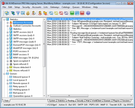Image resolution: width=135 pixels, height=108 pixels.
Task: Click the v12.0.0gm1 status bar entry
Action: (52, 105)
